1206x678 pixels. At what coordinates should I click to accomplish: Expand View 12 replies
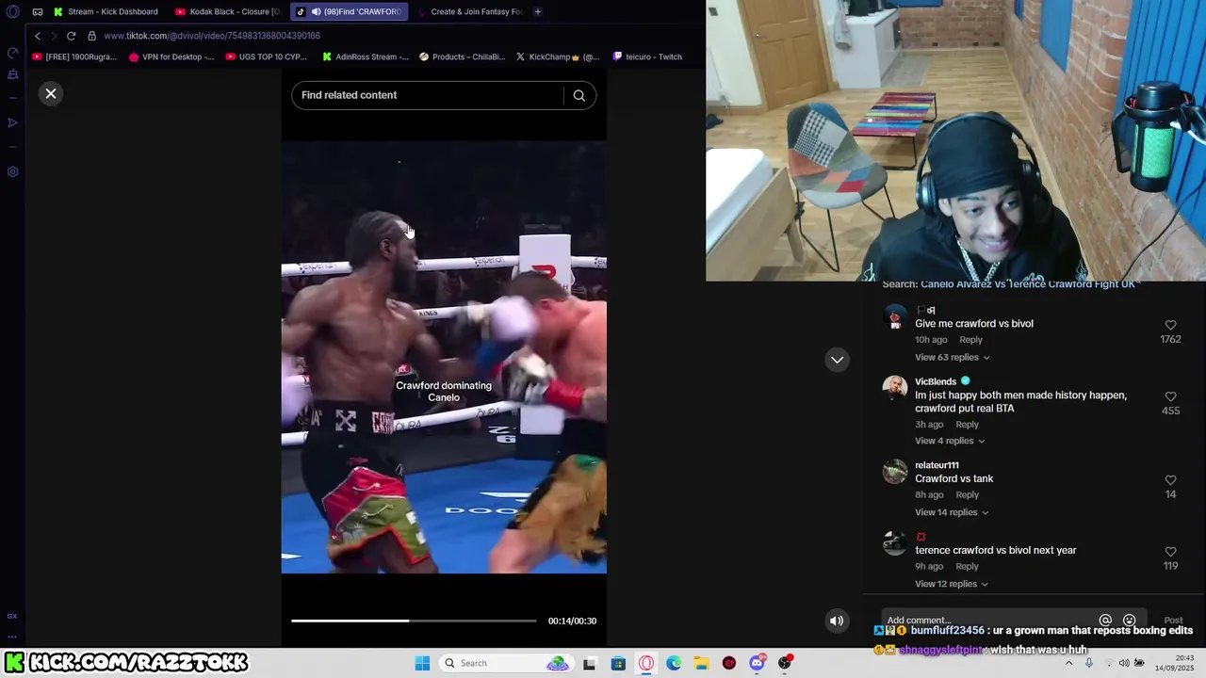tap(952, 584)
